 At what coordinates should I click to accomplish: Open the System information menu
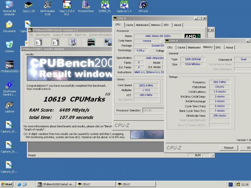(100, 35)
